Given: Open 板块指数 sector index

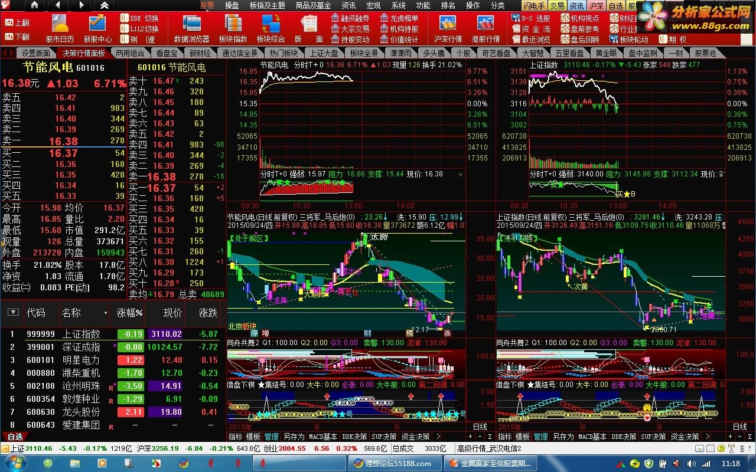Looking at the screenshot, I should tap(233, 28).
